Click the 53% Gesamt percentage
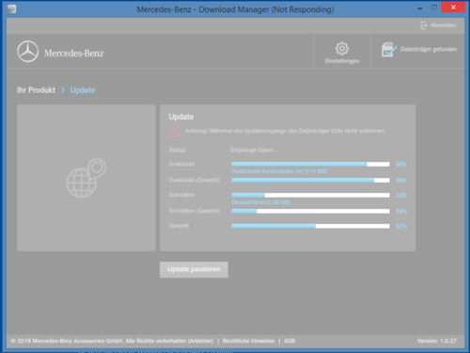Viewport: 470px width, 353px height. [x=401, y=226]
